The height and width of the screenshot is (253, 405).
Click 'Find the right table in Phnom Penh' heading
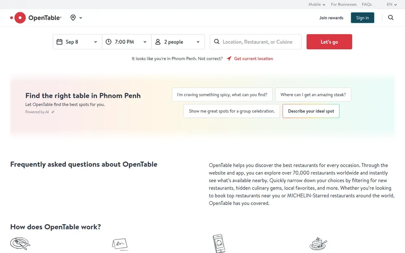tap(83, 96)
